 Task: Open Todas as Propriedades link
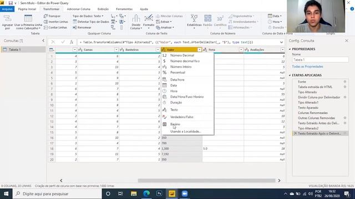(307, 66)
